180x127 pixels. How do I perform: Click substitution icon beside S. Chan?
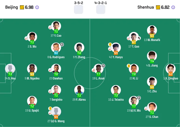146,108
